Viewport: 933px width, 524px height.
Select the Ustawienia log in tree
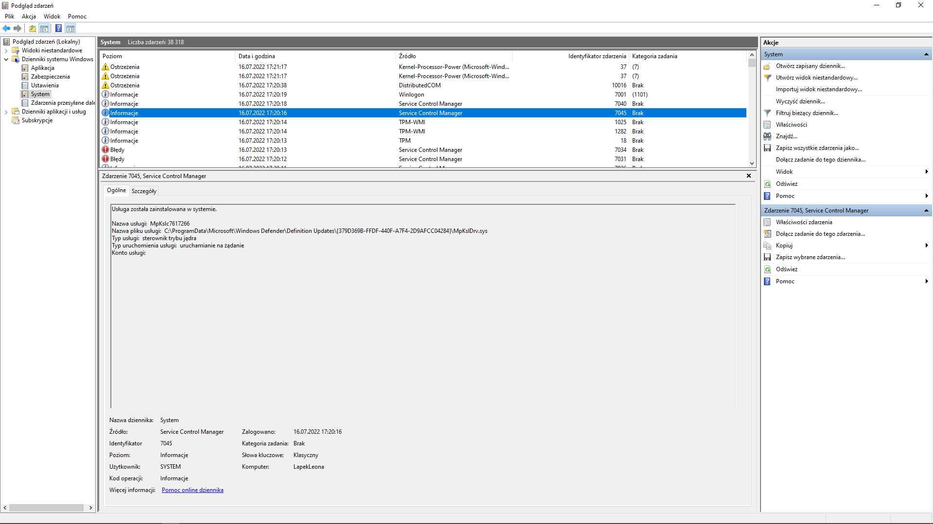pos(45,85)
